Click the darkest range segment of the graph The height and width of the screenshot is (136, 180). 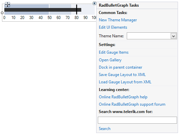point(27,9)
